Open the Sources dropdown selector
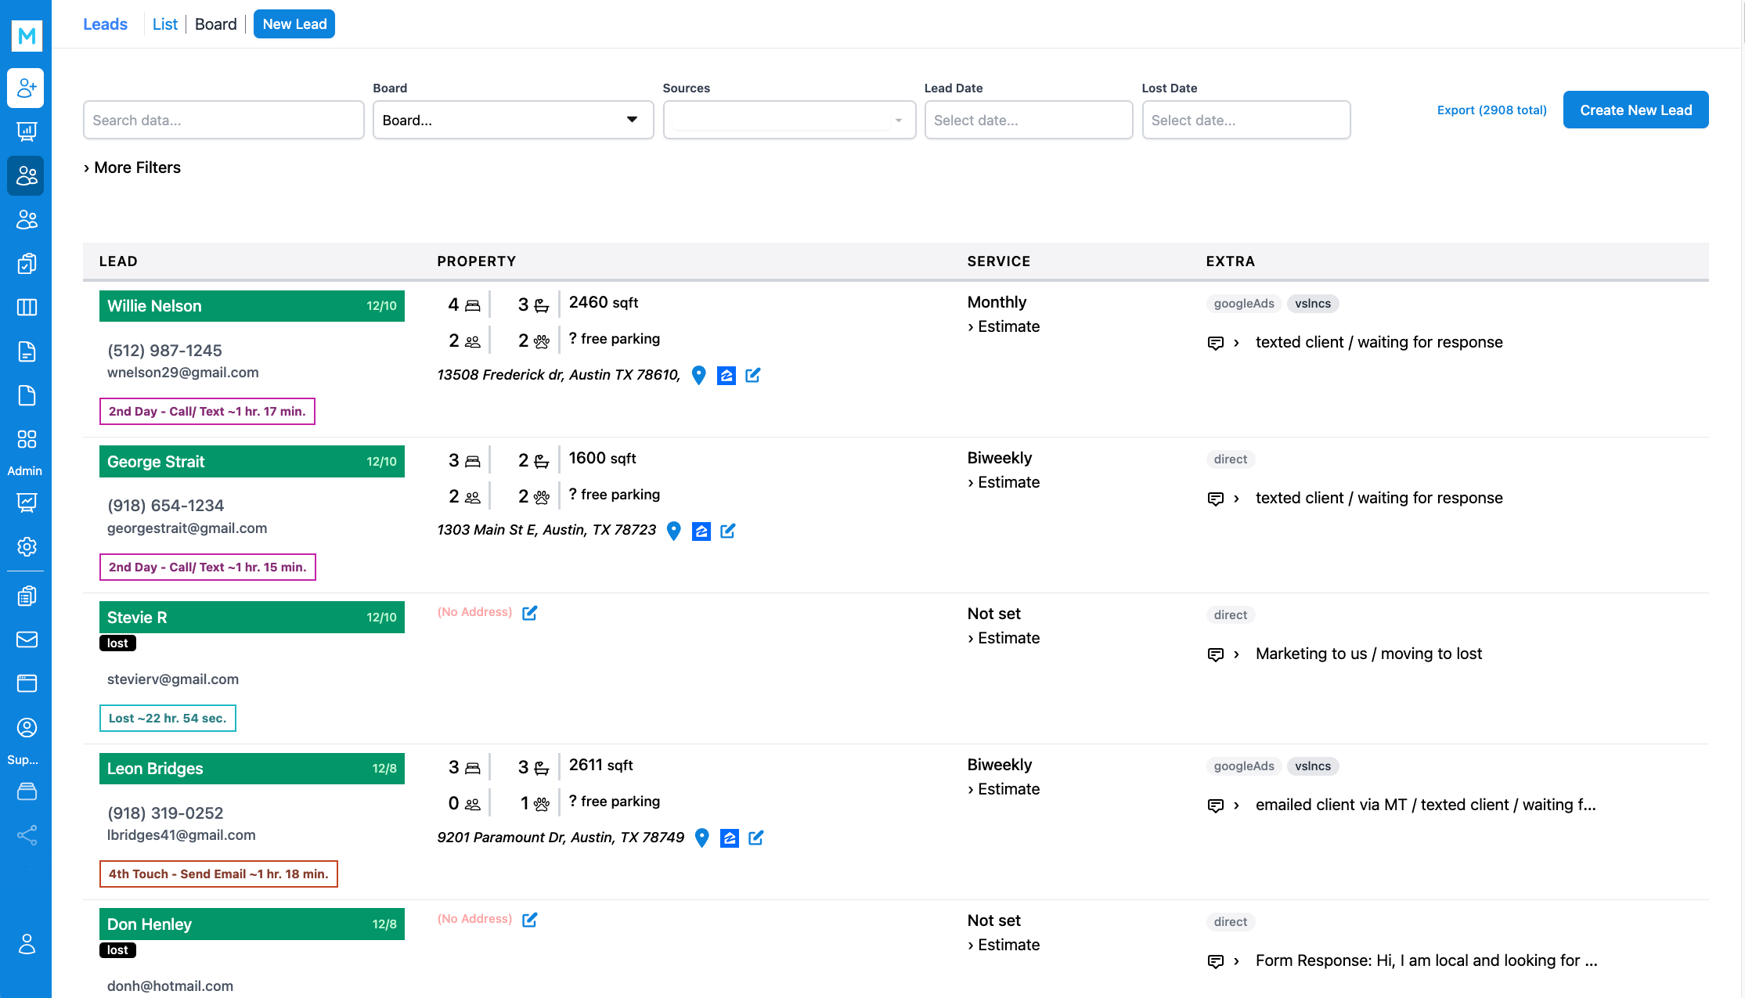Viewport: 1745px width, 998px height. [789, 120]
